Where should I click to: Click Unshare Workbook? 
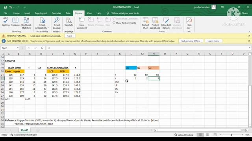coord(177,23)
